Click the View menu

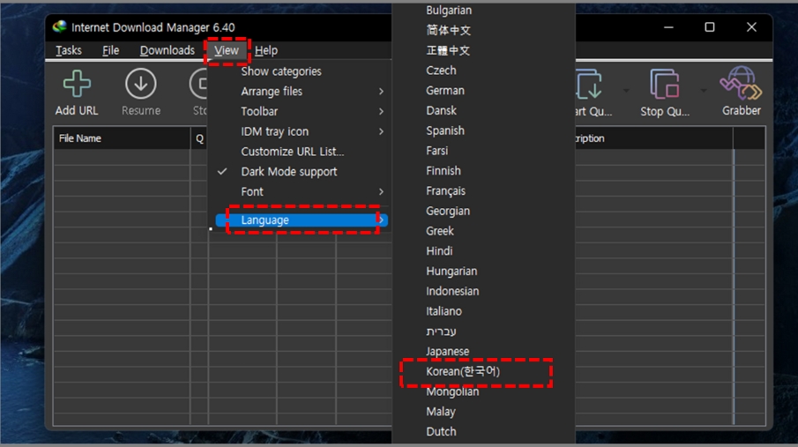tap(227, 50)
